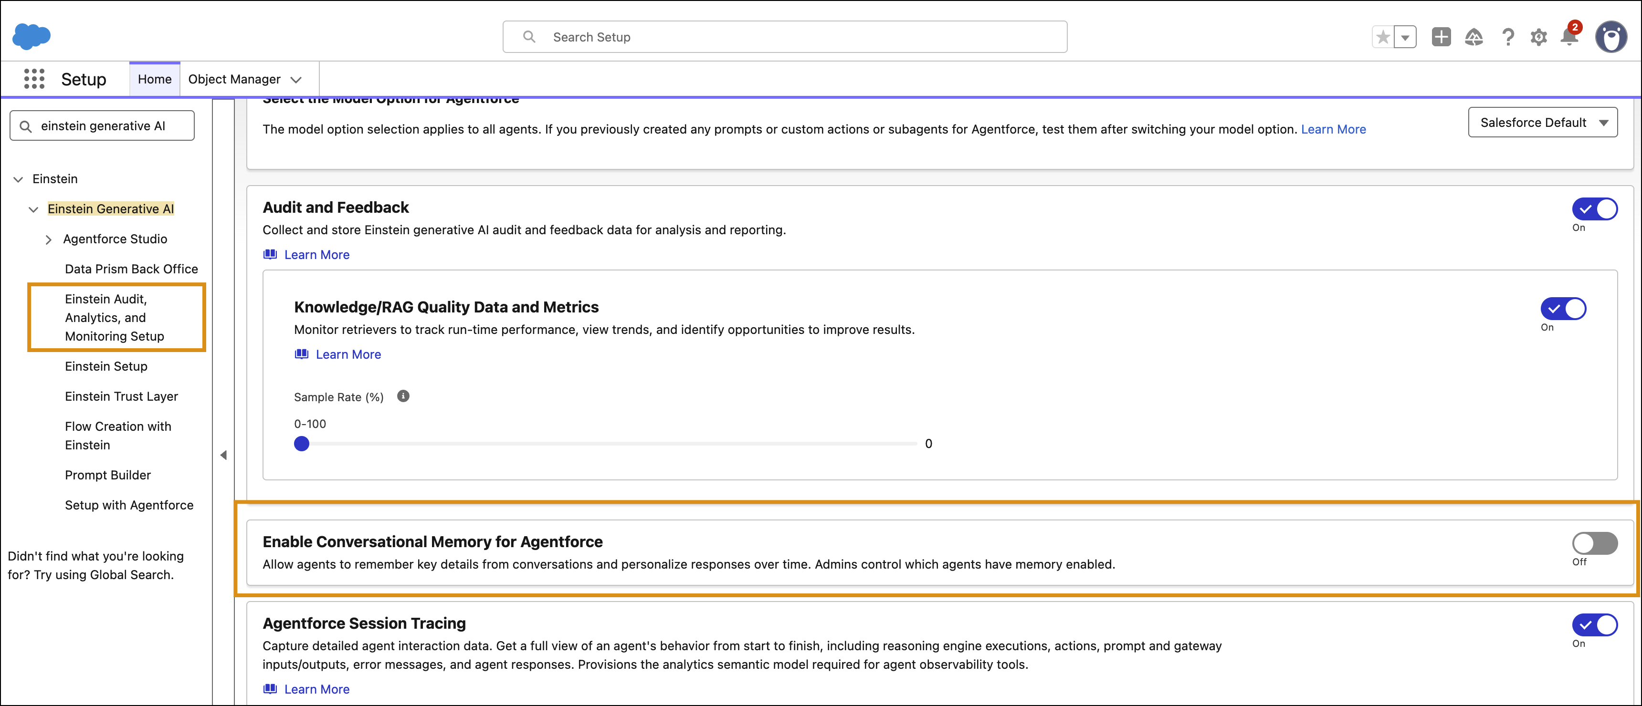This screenshot has width=1642, height=706.
Task: Disable Knowledge/RAG Quality Data toggle
Action: click(x=1563, y=308)
